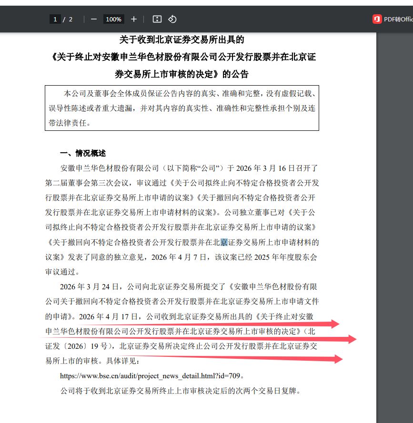The image size is (413, 423).
Task: Rotate the document with the rotate icon
Action: [172, 19]
